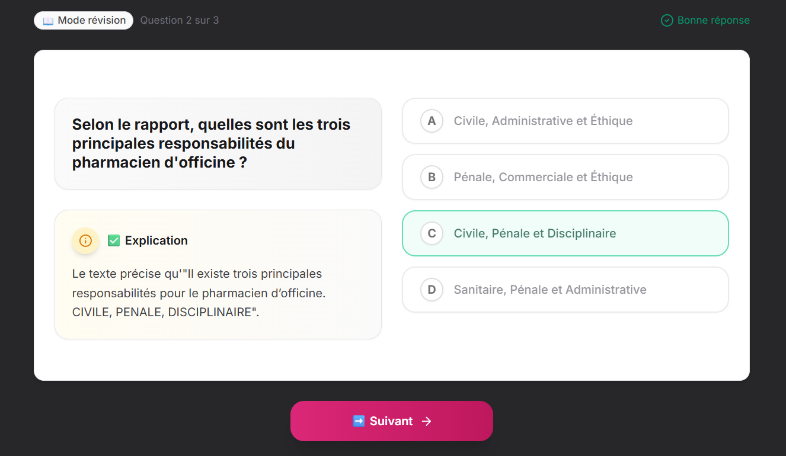Click the green checkmark beside Bonne réponse

pyautogui.click(x=666, y=20)
